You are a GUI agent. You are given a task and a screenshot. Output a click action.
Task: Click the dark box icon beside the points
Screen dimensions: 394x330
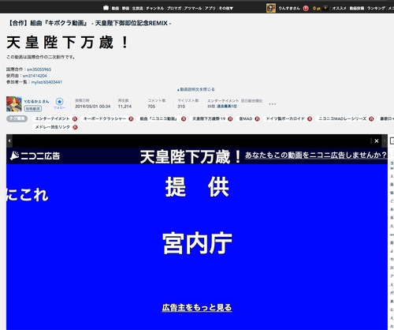325,8
